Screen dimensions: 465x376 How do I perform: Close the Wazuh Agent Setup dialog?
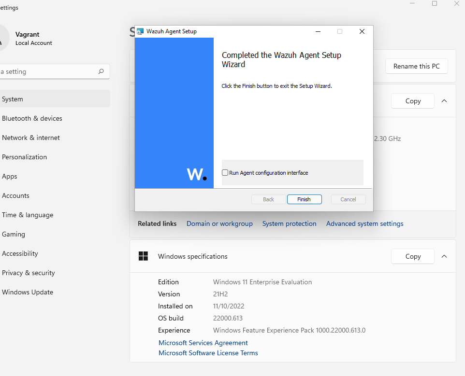pyautogui.click(x=362, y=31)
